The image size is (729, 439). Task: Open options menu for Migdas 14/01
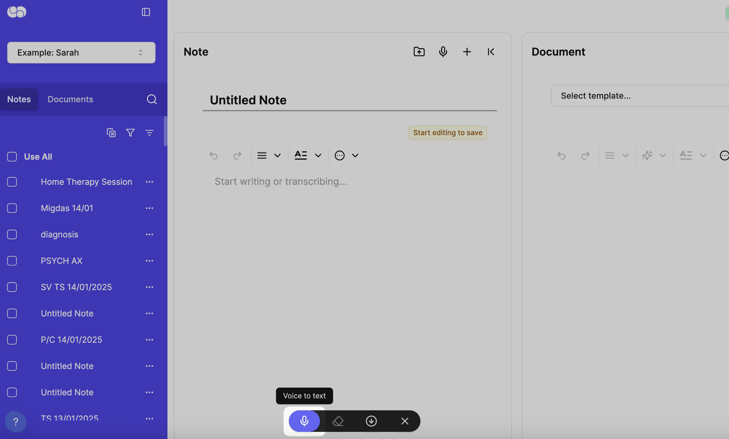click(x=149, y=208)
